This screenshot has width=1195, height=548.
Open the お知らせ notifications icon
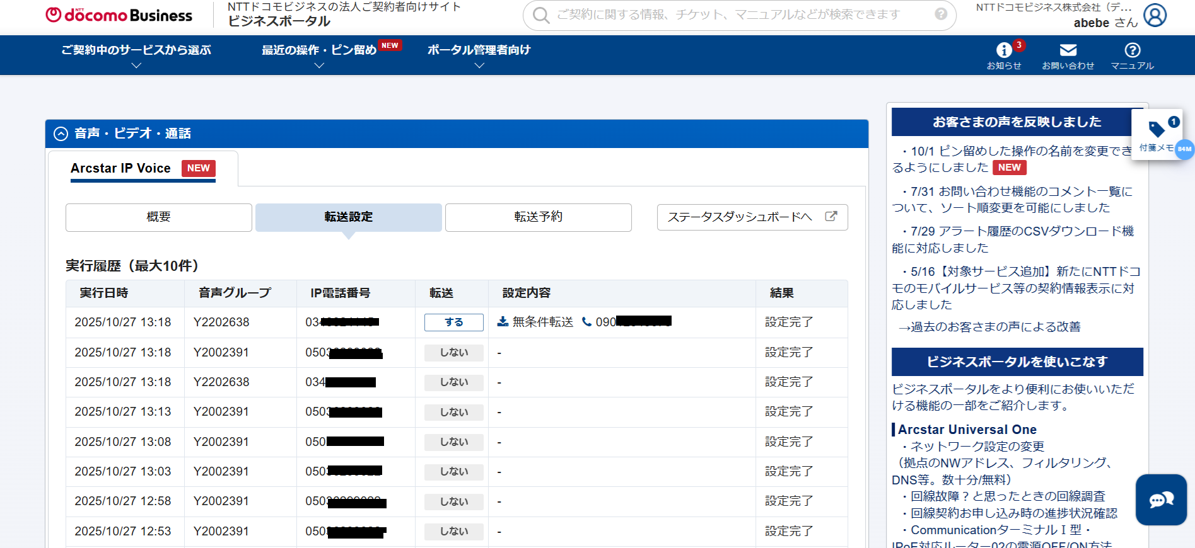point(1004,50)
